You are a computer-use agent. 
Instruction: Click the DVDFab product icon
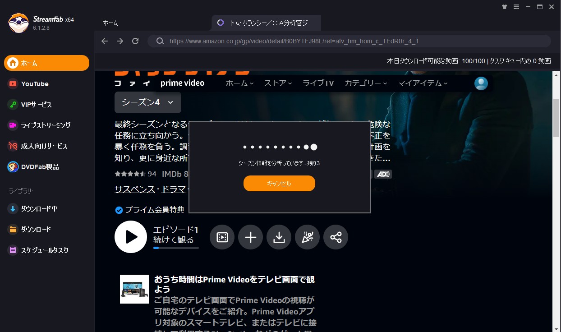pyautogui.click(x=13, y=167)
